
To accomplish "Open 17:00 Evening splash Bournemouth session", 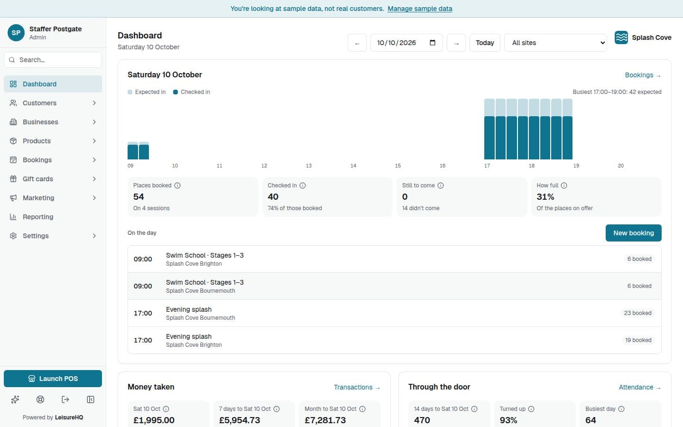I will 394,313.
